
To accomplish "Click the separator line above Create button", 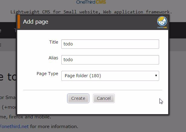I will point(92,90).
